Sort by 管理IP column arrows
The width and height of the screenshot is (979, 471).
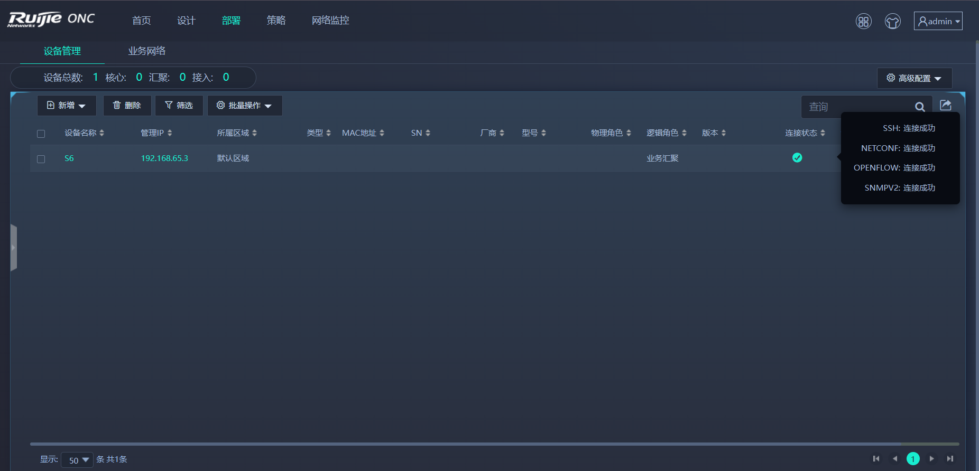(x=170, y=133)
